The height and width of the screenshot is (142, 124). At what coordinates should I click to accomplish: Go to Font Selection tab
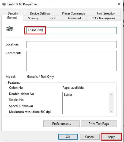106,13
